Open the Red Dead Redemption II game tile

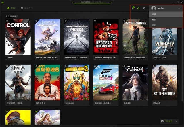click(106, 37)
